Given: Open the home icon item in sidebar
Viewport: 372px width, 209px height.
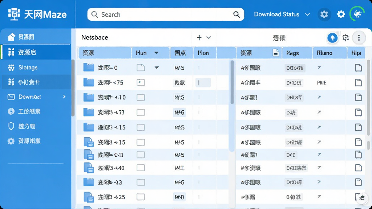Looking at the screenshot, I should point(36,37).
